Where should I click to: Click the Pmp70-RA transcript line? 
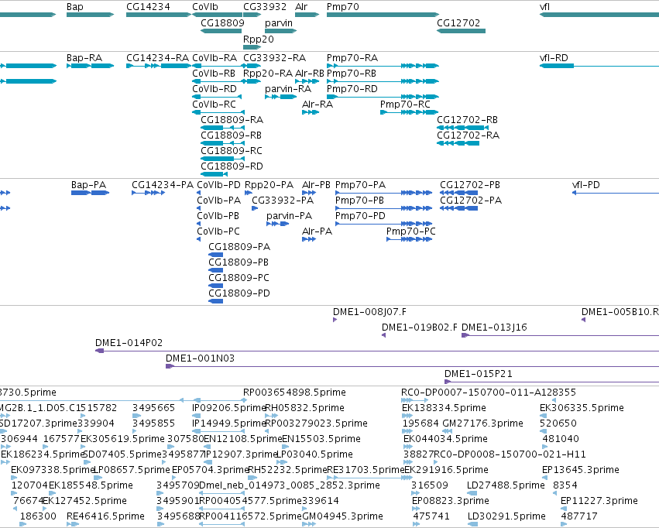tap(383, 66)
